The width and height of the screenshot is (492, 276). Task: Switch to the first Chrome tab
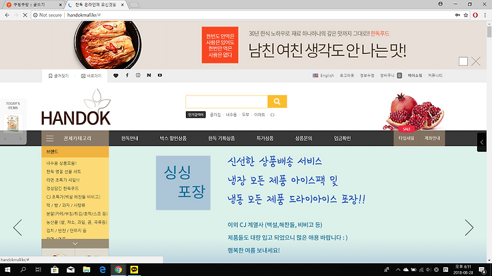pyautogui.click(x=34, y=5)
